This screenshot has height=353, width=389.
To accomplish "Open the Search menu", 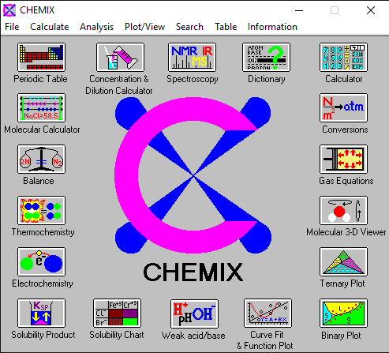I will coord(189,27).
